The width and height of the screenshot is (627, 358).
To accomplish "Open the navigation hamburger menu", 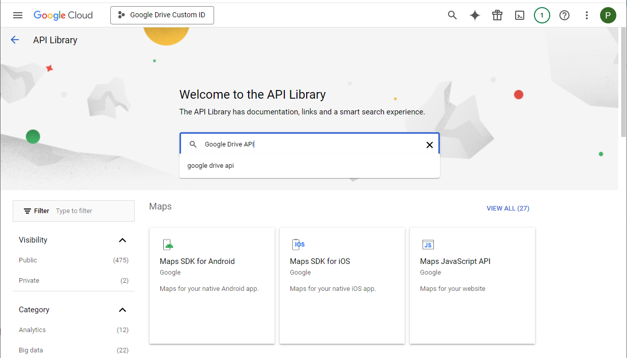I will click(x=18, y=15).
